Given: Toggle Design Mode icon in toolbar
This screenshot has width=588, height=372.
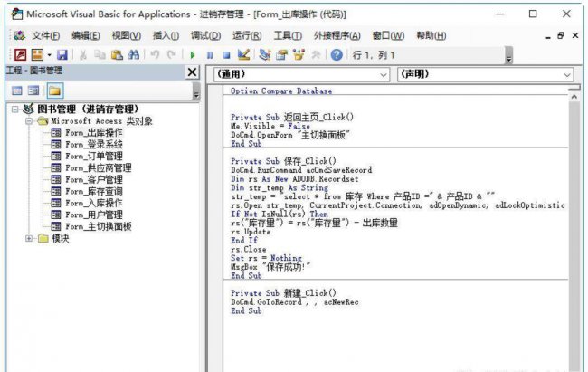Looking at the screenshot, I should [x=243, y=55].
